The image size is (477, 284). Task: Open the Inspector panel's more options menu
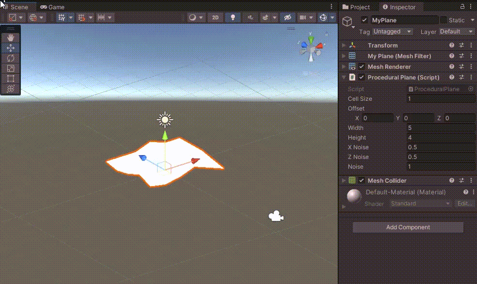[471, 6]
